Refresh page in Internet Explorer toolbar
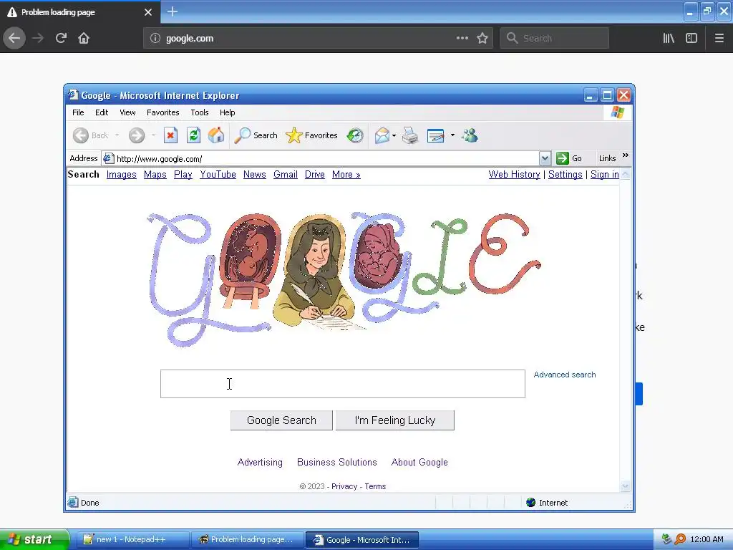The height and width of the screenshot is (550, 733). 193,135
